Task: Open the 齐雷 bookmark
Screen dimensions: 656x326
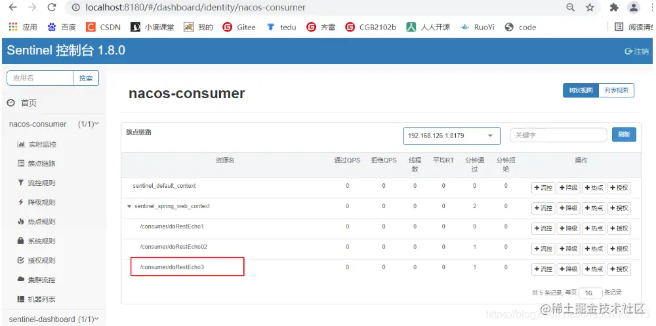Action: [x=321, y=27]
